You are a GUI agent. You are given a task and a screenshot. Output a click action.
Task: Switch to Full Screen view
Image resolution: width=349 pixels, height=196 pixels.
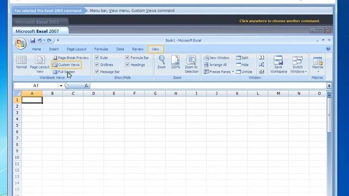point(64,72)
